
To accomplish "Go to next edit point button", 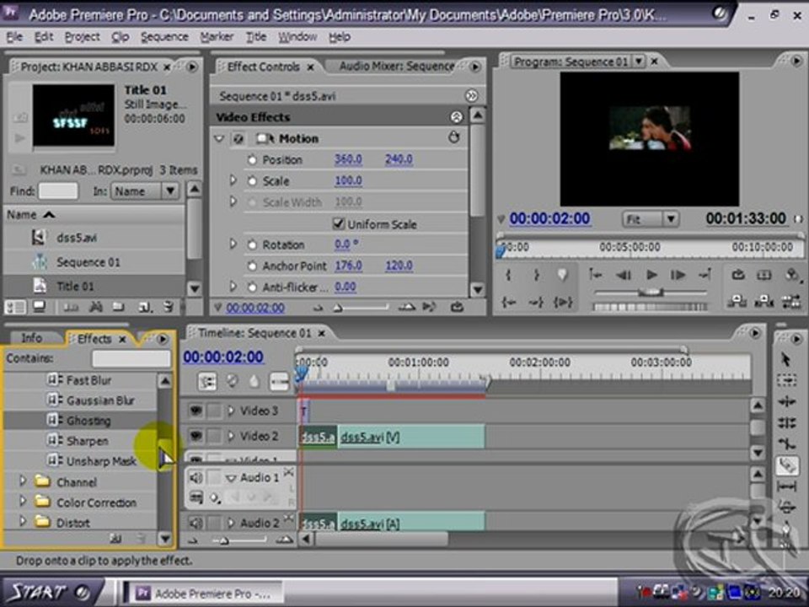I will (x=705, y=275).
